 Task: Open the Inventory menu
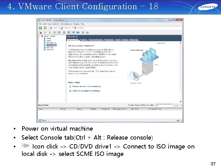pos(56,24)
